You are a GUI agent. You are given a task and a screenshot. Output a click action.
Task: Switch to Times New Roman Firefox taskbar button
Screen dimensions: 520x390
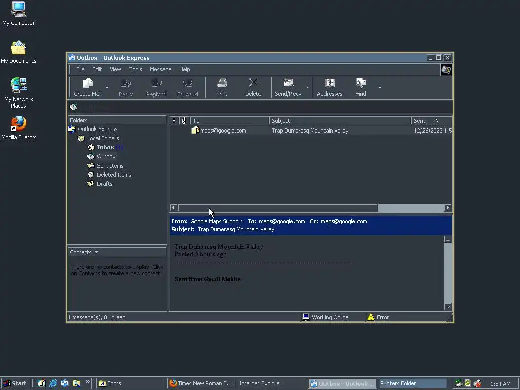click(x=201, y=383)
